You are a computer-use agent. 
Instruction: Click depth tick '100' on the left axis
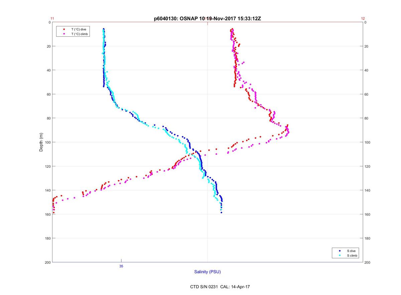coord(47,142)
